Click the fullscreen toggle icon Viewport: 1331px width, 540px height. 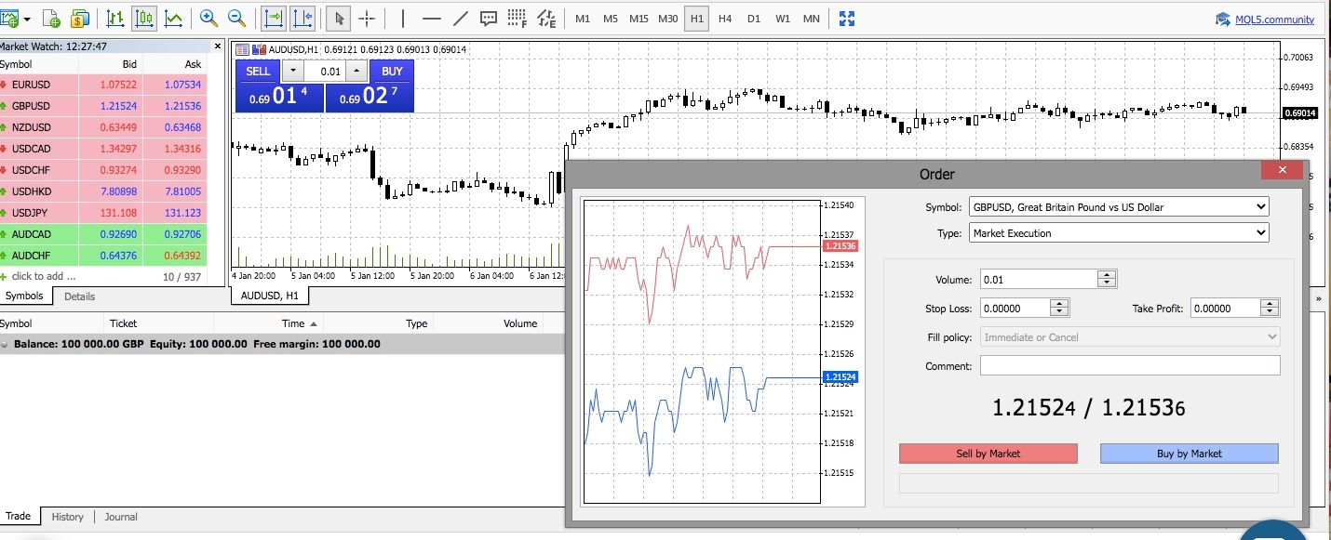click(847, 18)
